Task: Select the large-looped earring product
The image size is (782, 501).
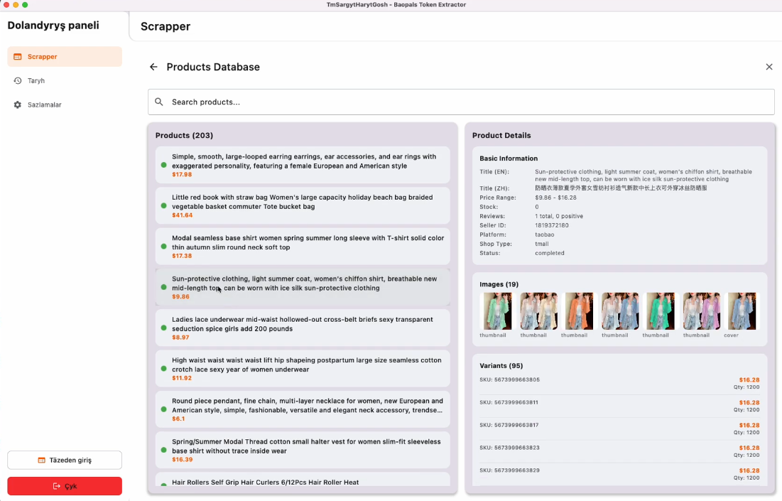Action: [x=303, y=165]
